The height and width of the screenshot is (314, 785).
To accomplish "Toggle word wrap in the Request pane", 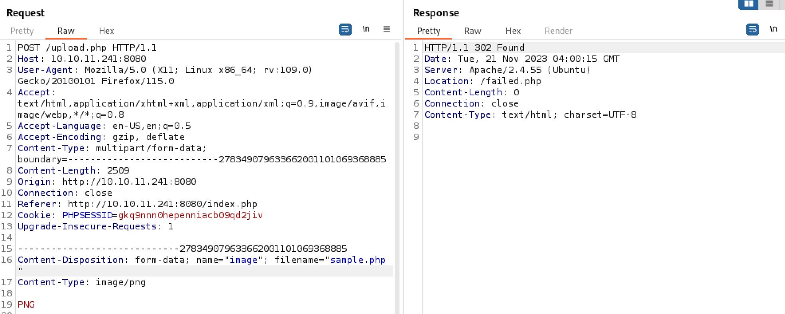I will tap(345, 30).
